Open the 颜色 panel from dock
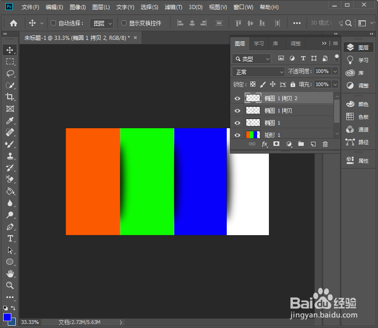This screenshot has height=328, width=378. 358,104
